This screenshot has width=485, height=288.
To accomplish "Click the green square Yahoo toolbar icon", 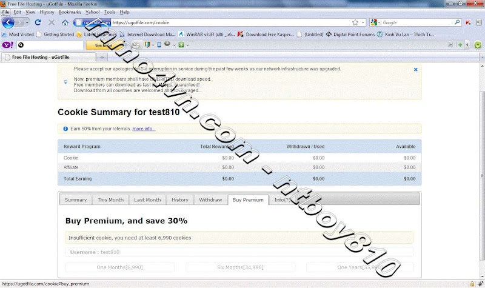I will [x=181, y=45].
